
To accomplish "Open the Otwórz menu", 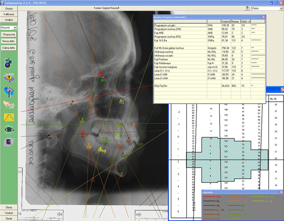I will (9, 8).
